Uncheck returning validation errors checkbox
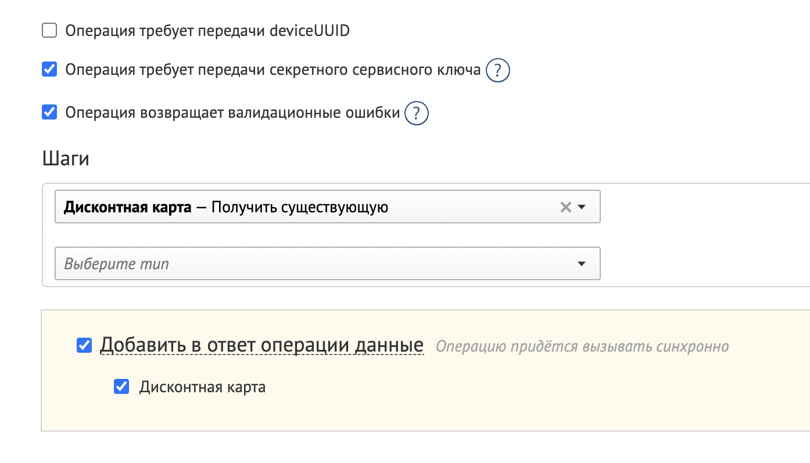The width and height of the screenshot is (810, 463). pos(49,112)
